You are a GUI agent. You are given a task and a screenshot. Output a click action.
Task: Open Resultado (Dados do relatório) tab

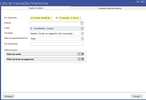(x=110, y=8)
